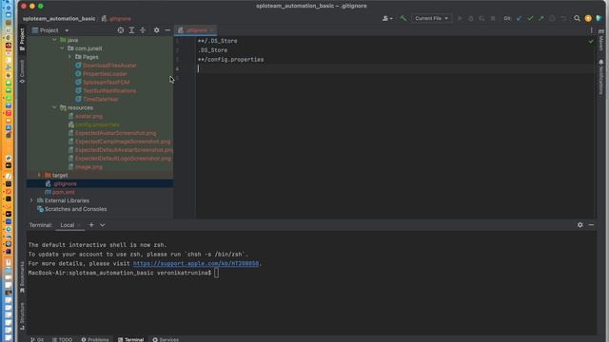
Task: Click Collapse All in Project panel
Action: (x=143, y=30)
